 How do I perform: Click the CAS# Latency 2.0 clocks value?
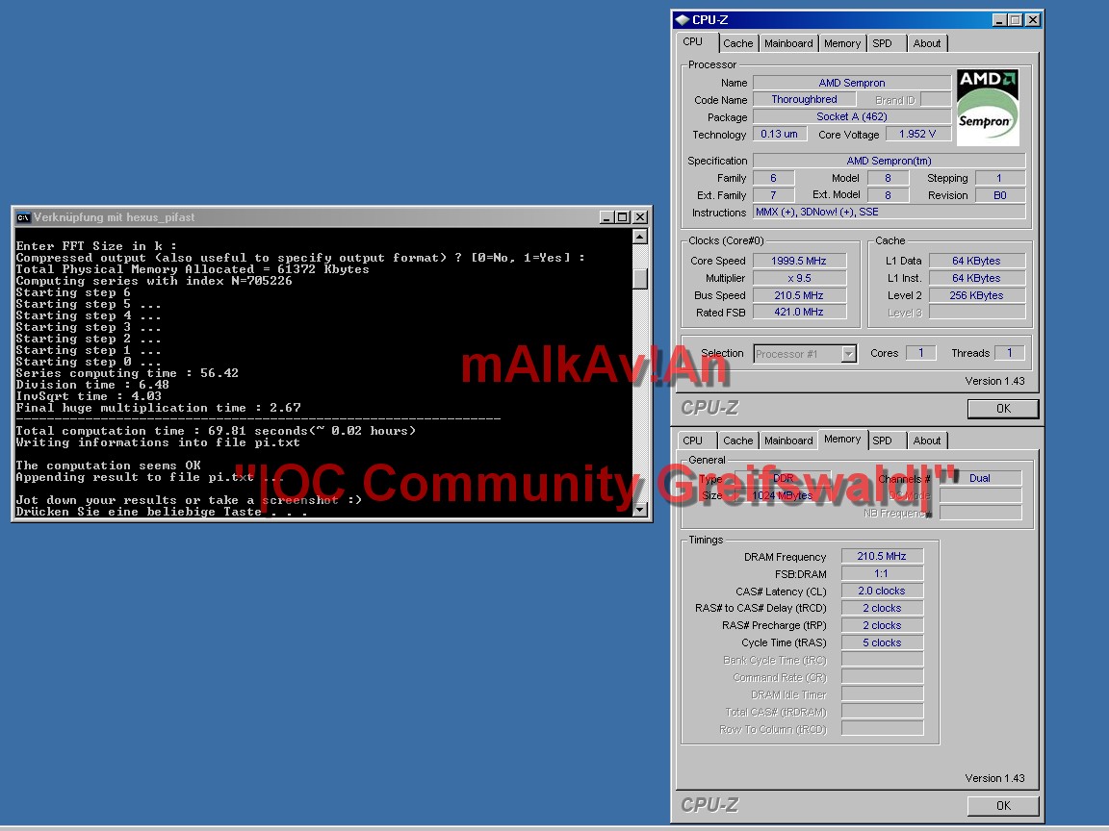click(881, 591)
